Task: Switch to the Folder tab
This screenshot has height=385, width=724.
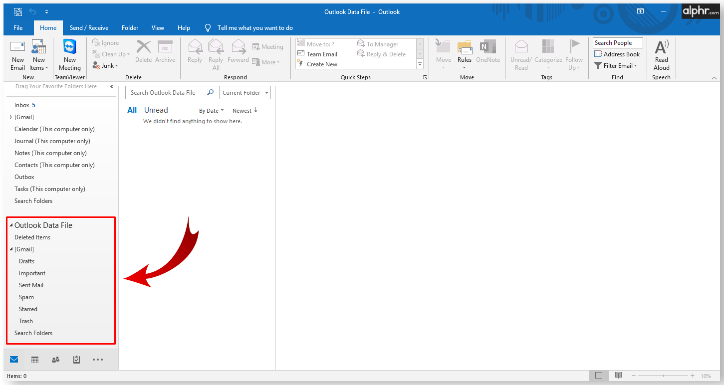Action: [x=130, y=28]
